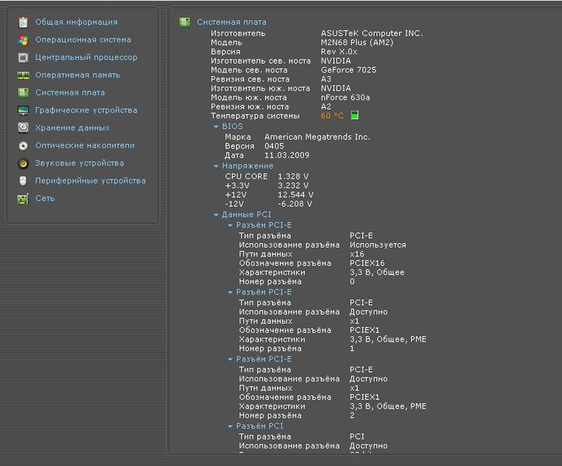Click the Ревизия юж. моста A2 value
562x466 pixels.
click(x=326, y=106)
